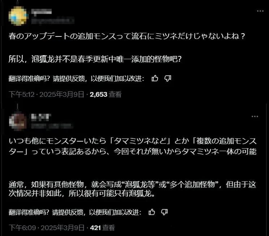Open the 下午5:12 2025年3月9日 timestamp
269x236 pixels.
(46, 95)
